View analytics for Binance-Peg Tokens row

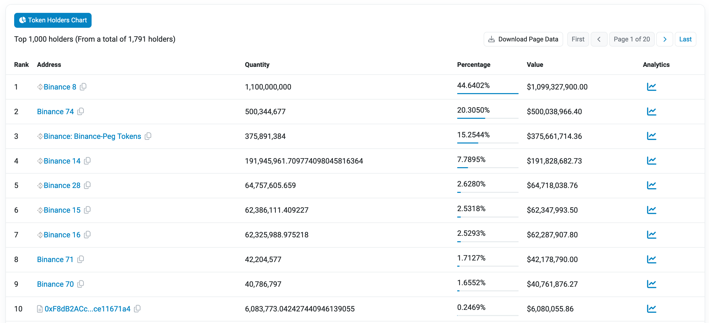pyautogui.click(x=651, y=136)
